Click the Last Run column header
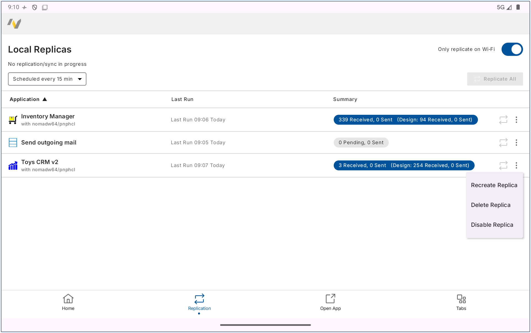 (182, 99)
